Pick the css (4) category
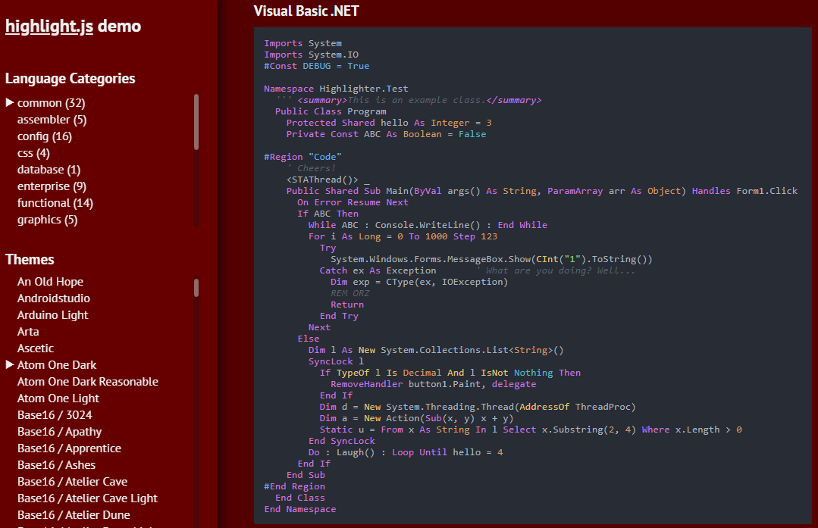The width and height of the screenshot is (818, 528). [x=33, y=153]
